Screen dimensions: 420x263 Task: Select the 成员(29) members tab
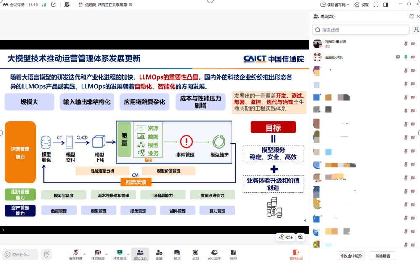click(140, 254)
